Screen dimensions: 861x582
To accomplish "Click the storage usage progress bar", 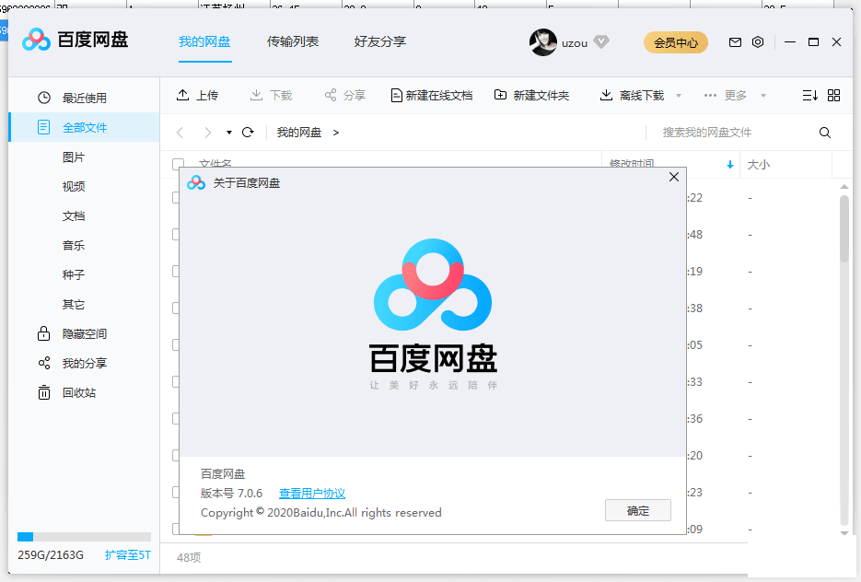I will [84, 537].
